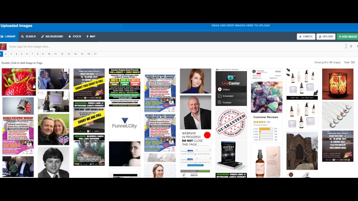Select the Sorry This Event Is Full poster
The height and width of the screenshot is (201, 358).
pyautogui.click(x=89, y=84)
